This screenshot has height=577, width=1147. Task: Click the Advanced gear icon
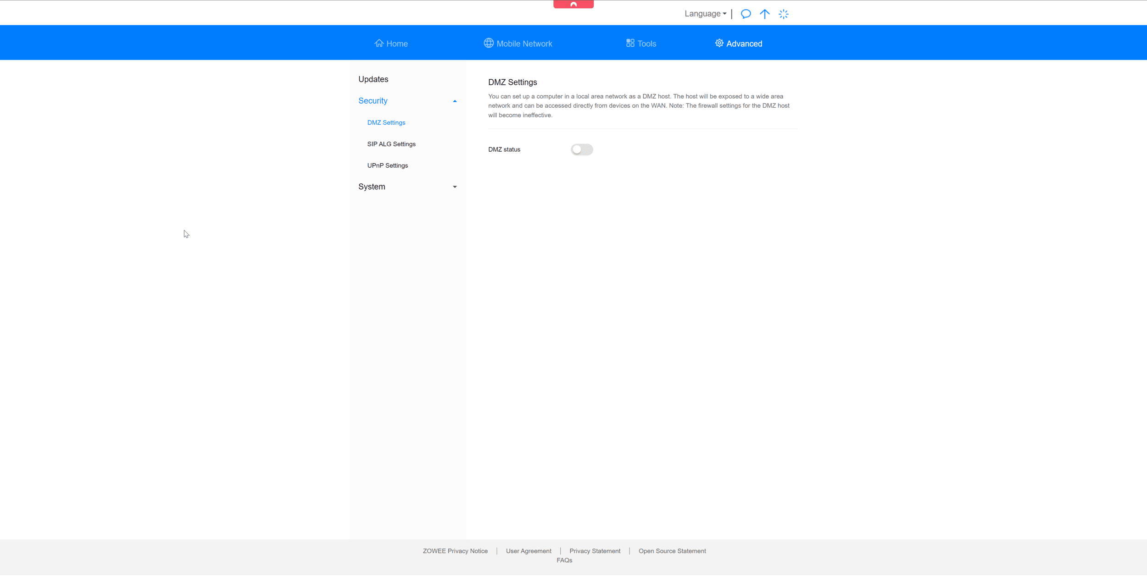pos(719,43)
